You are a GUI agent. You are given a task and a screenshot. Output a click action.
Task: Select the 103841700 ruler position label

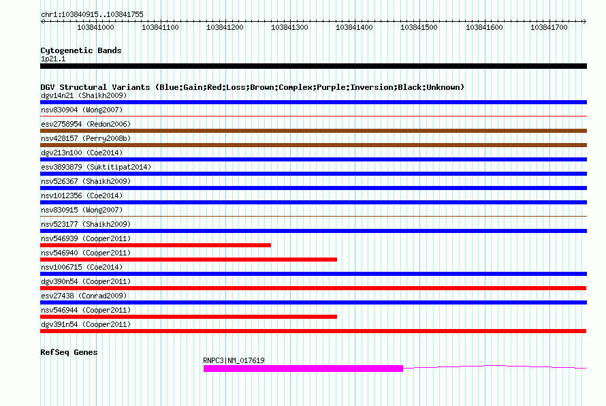tap(549, 27)
